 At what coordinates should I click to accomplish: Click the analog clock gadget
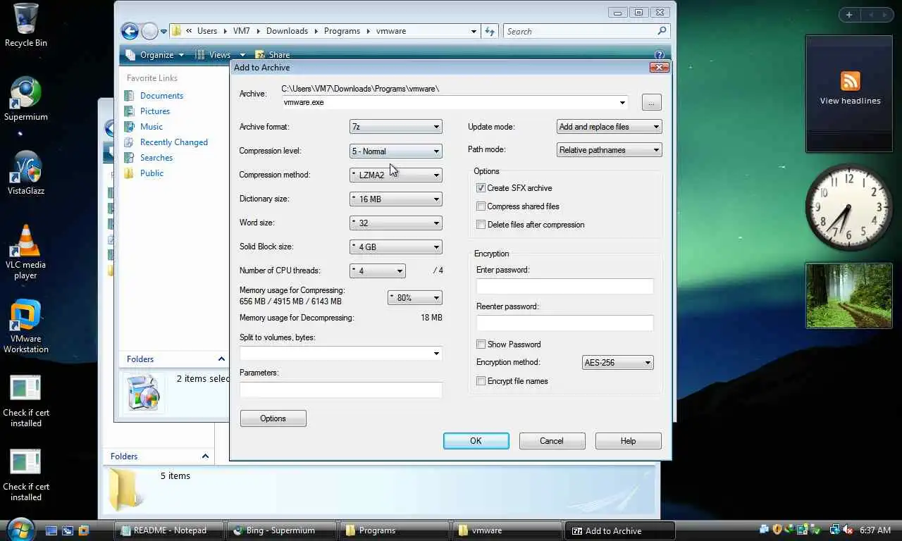click(849, 207)
